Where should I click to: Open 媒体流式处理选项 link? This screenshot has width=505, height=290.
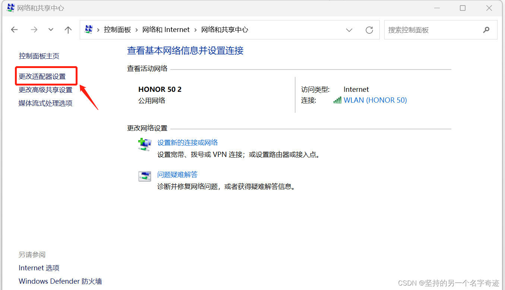pyautogui.click(x=45, y=103)
